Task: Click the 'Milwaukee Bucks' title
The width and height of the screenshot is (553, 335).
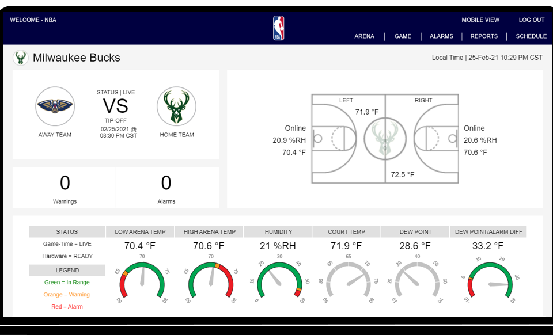Action: (77, 58)
